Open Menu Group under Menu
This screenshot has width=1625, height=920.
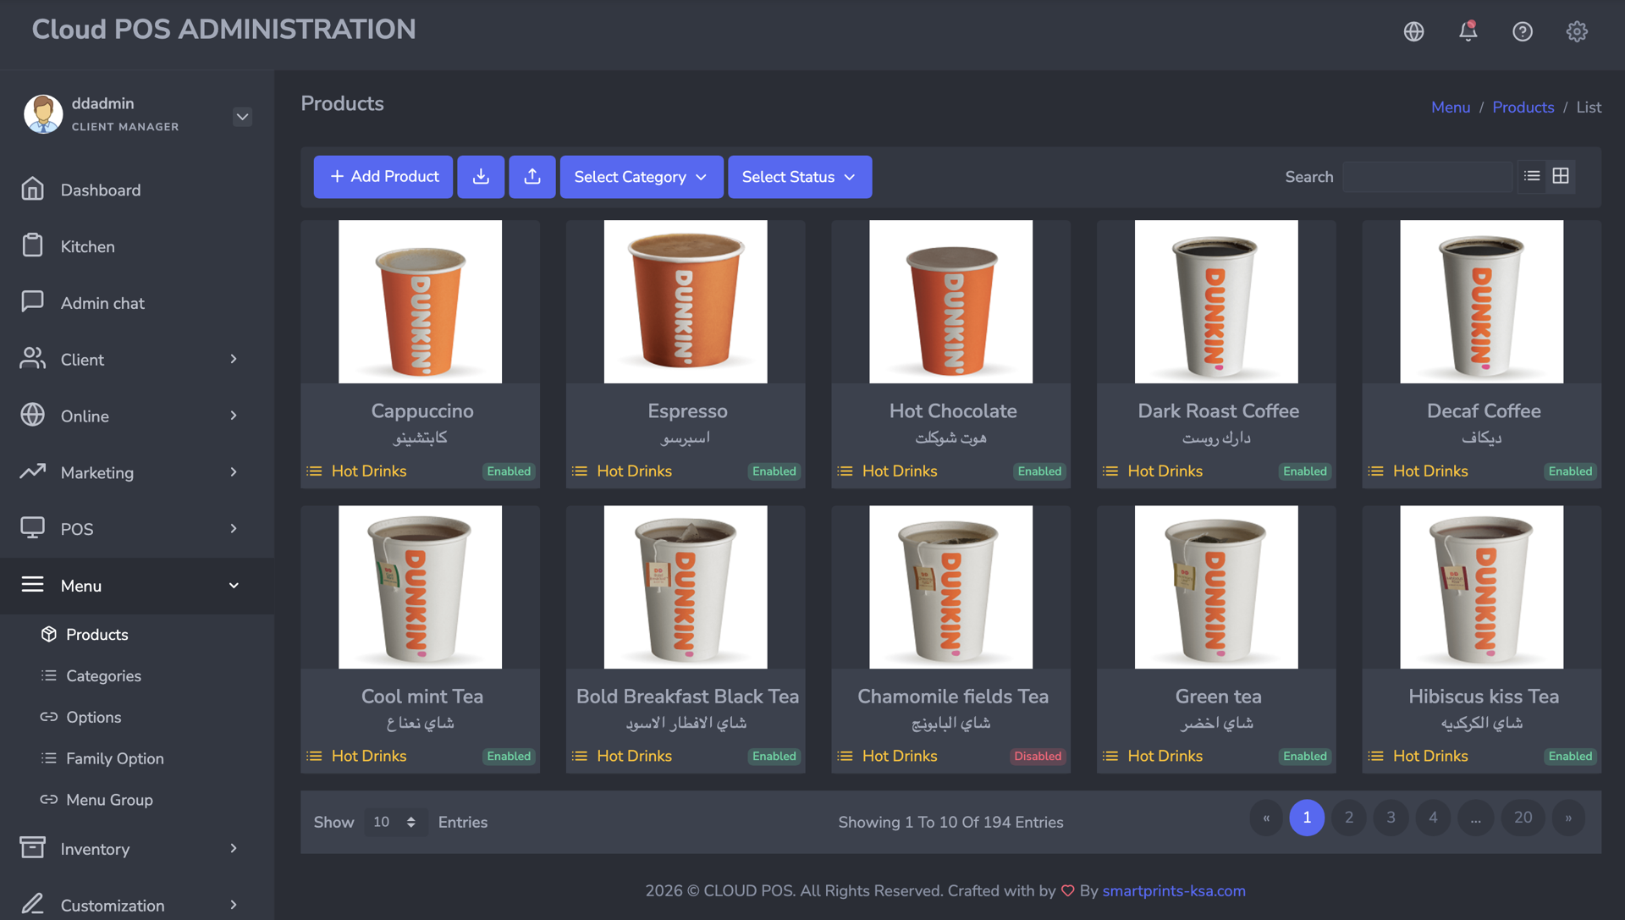[109, 800]
